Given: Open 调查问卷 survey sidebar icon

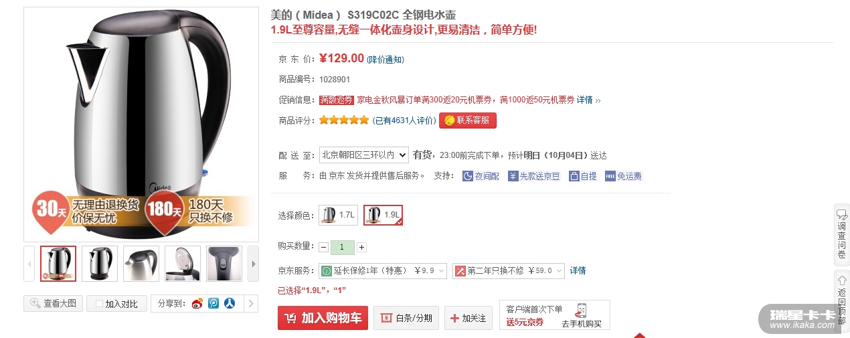Looking at the screenshot, I should coord(841,232).
